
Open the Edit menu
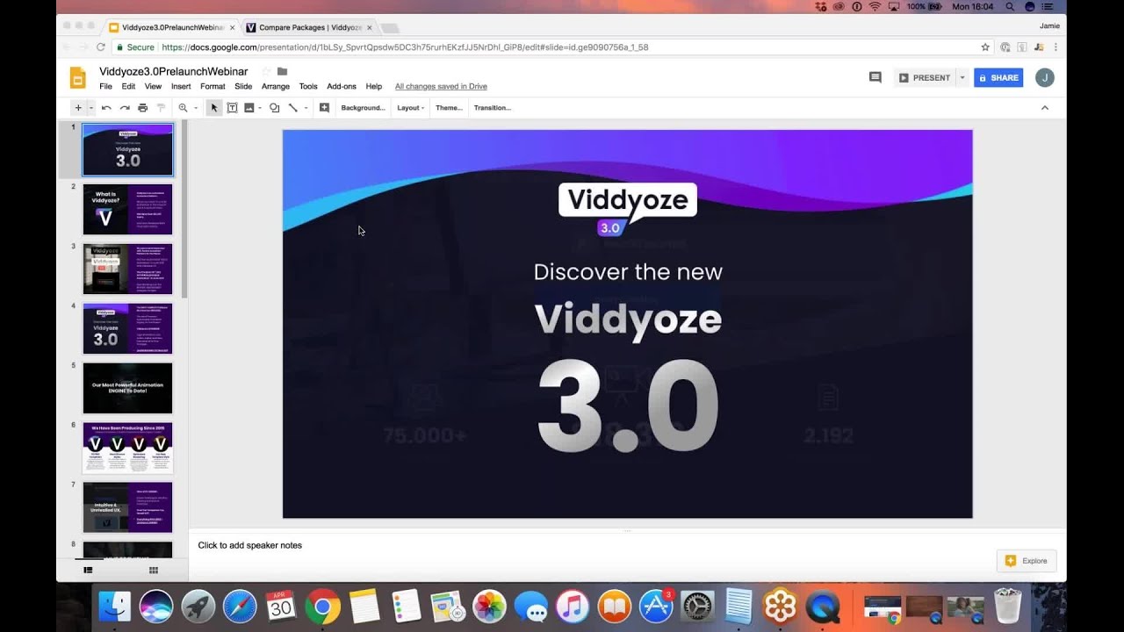click(128, 87)
